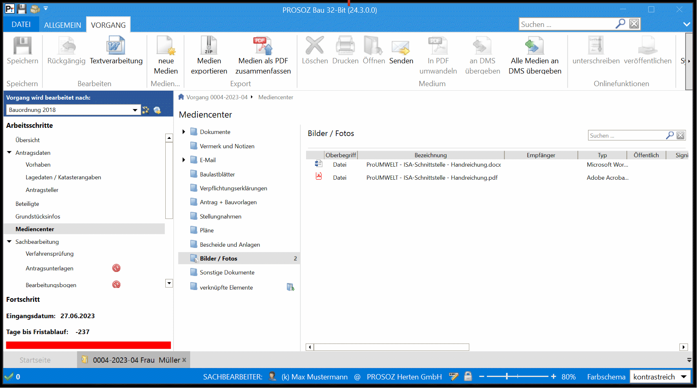
Task: Click into the top Suchen field
Action: point(566,25)
